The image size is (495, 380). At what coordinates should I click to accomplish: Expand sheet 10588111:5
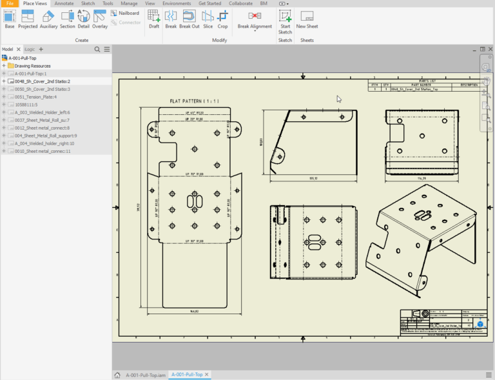4,105
